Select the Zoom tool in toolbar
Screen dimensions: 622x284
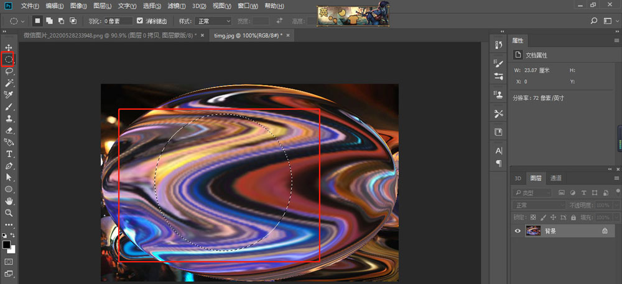pyautogui.click(x=9, y=213)
